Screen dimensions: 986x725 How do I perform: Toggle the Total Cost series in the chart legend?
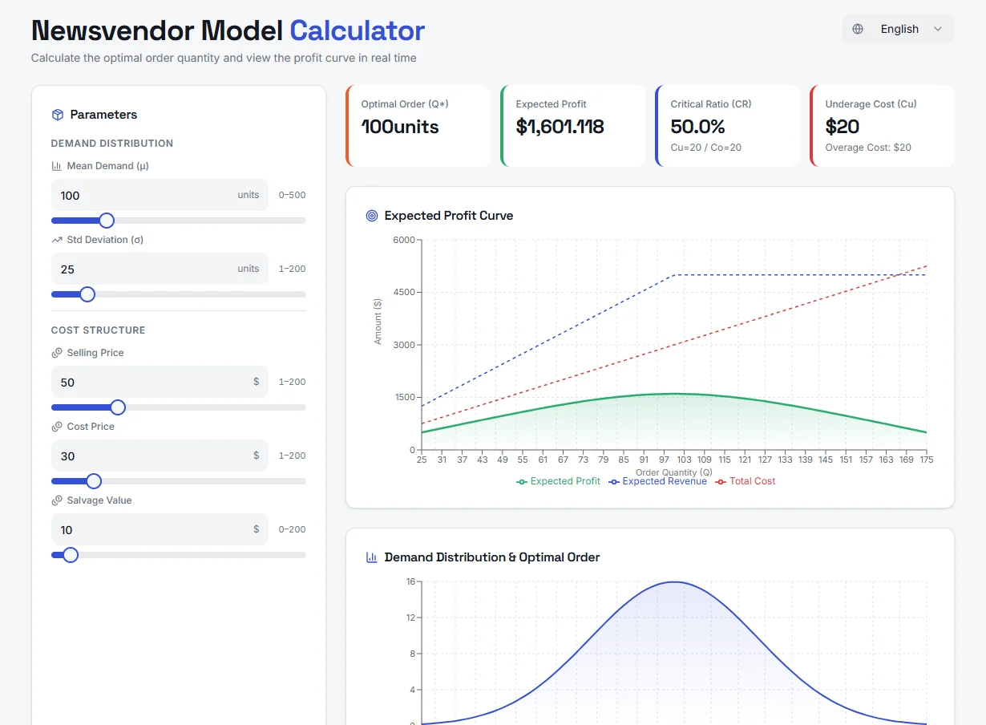(746, 481)
